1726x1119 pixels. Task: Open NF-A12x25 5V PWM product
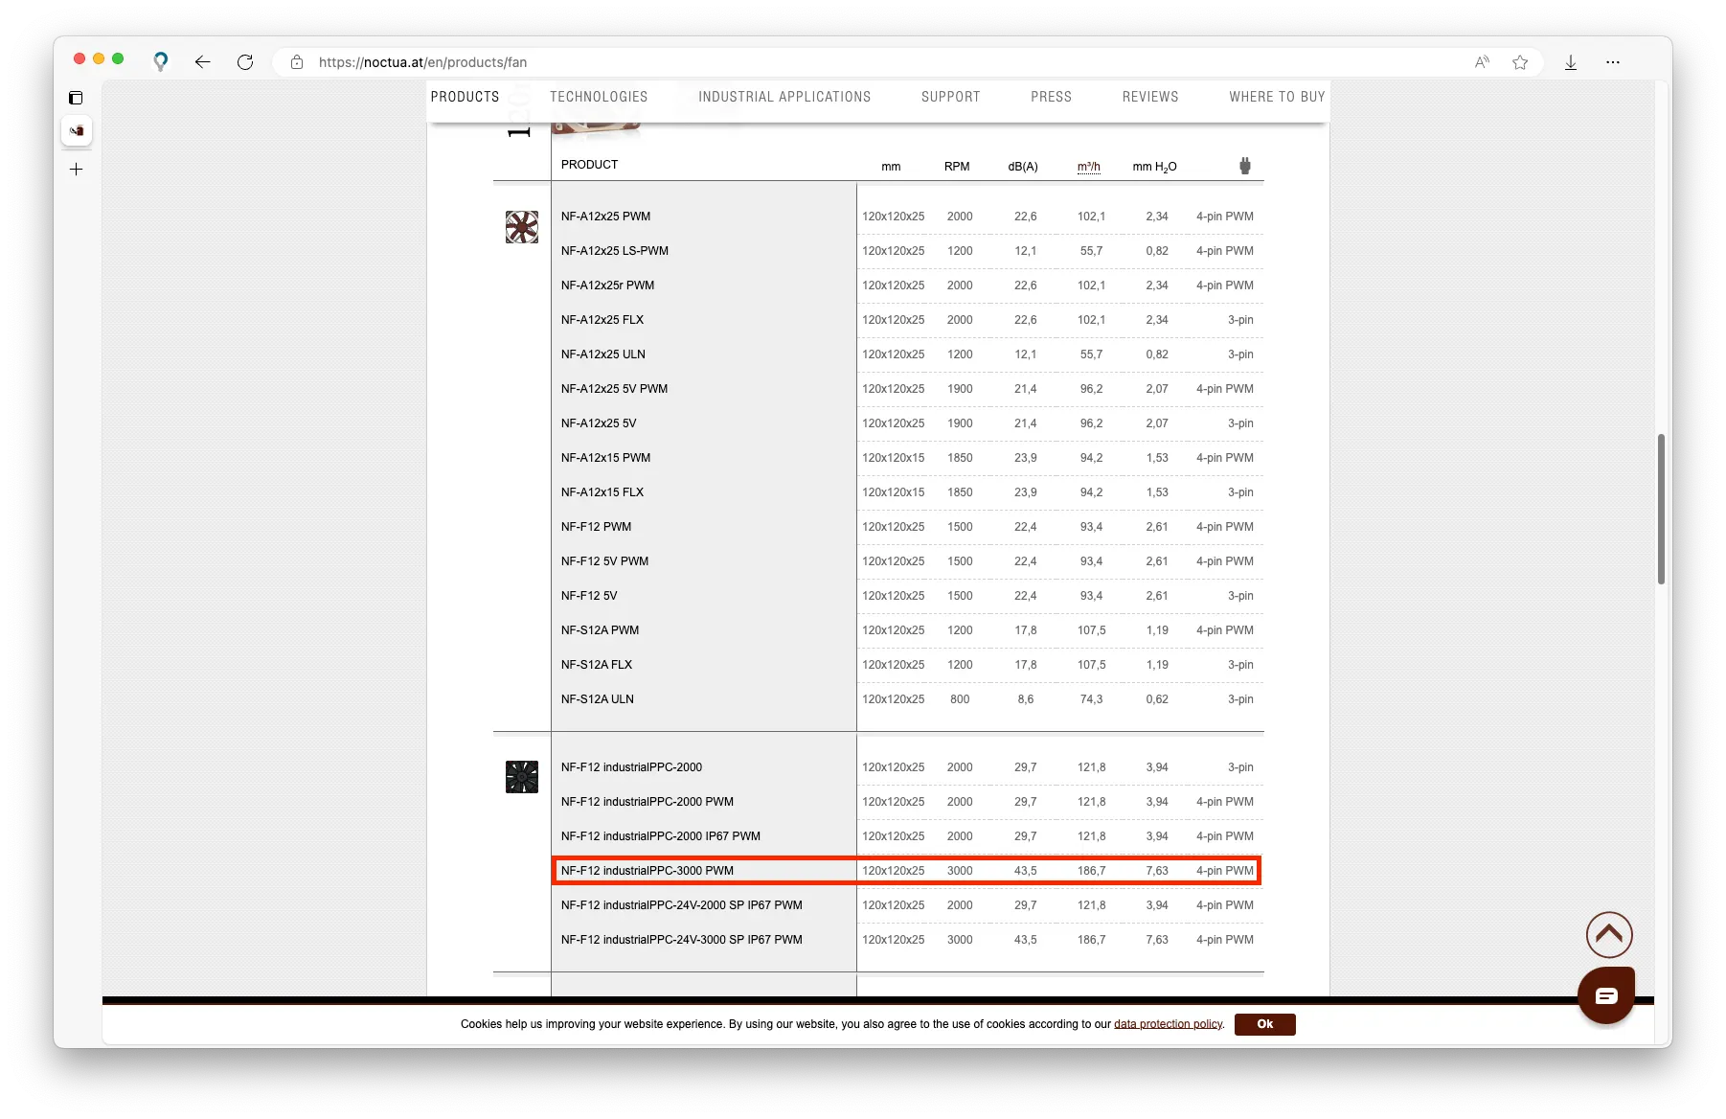(x=614, y=389)
